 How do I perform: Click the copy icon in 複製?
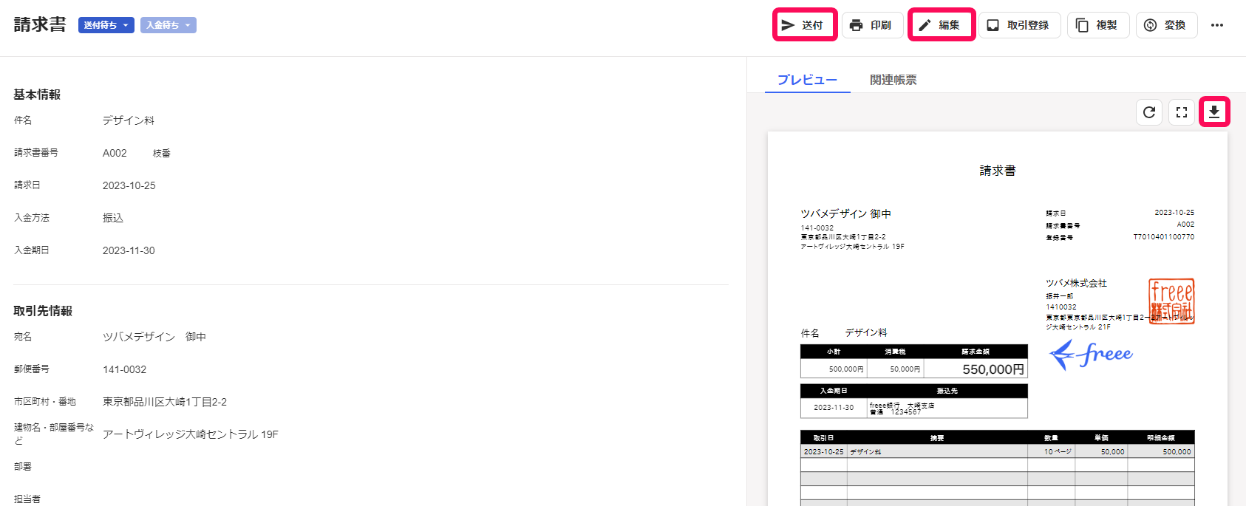pyautogui.click(x=1082, y=25)
